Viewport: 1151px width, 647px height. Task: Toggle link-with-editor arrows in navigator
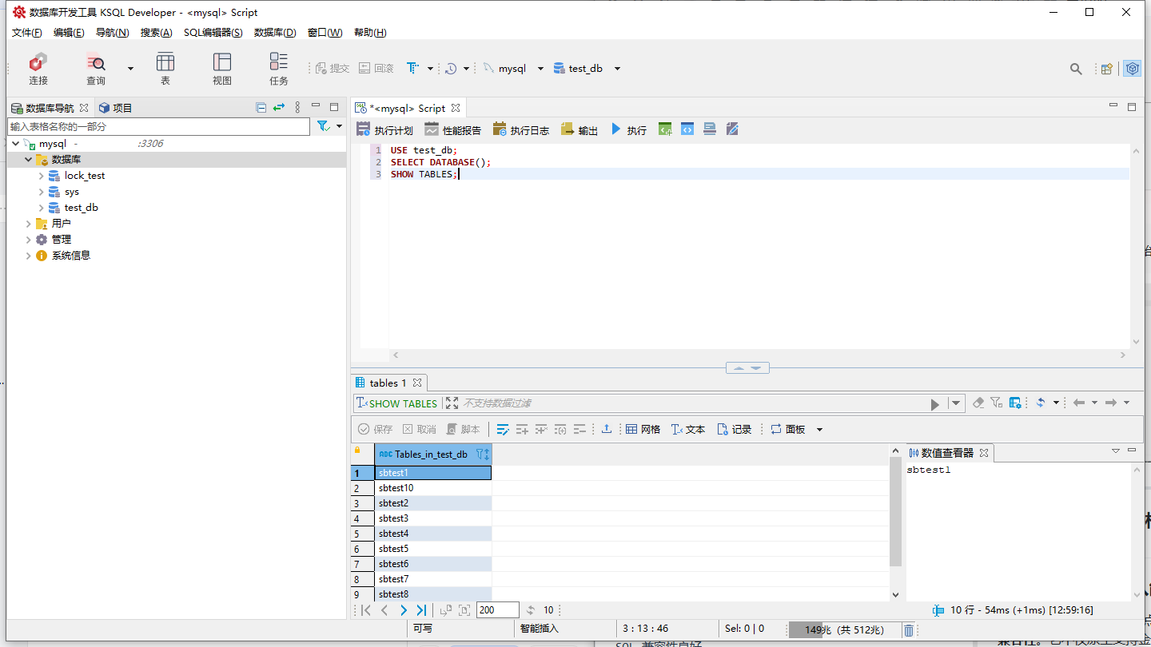[278, 108]
